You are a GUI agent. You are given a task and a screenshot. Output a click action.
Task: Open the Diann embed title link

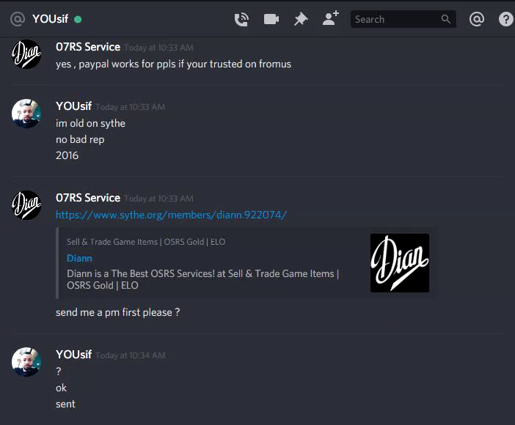point(79,258)
